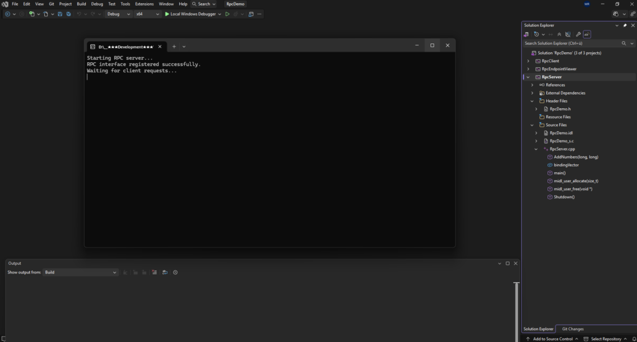Screen dimensions: 637x342
Task: Expand the References node
Action: pyautogui.click(x=532, y=85)
